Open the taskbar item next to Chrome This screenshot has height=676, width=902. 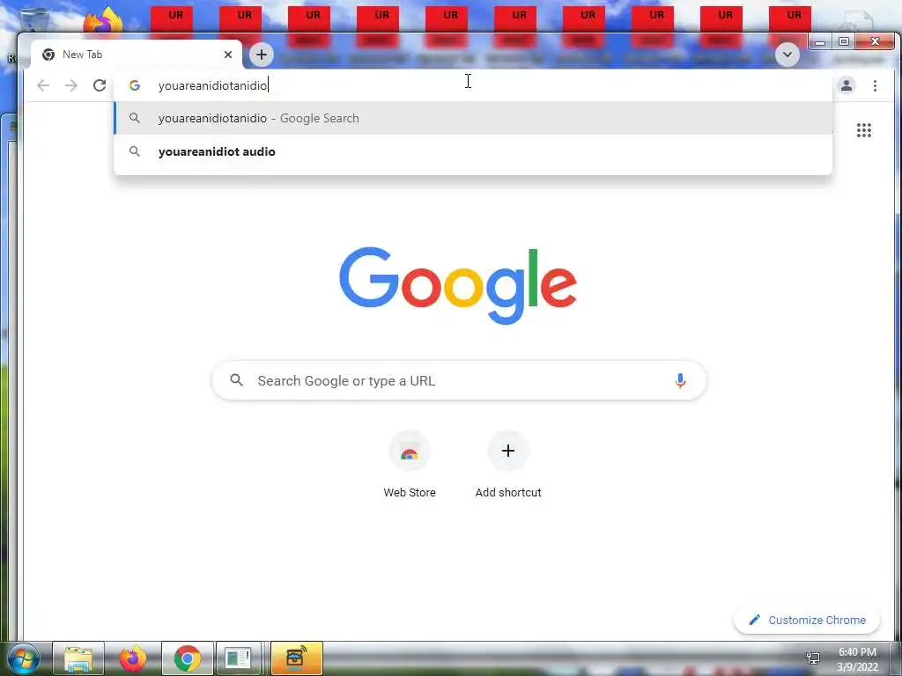238,658
